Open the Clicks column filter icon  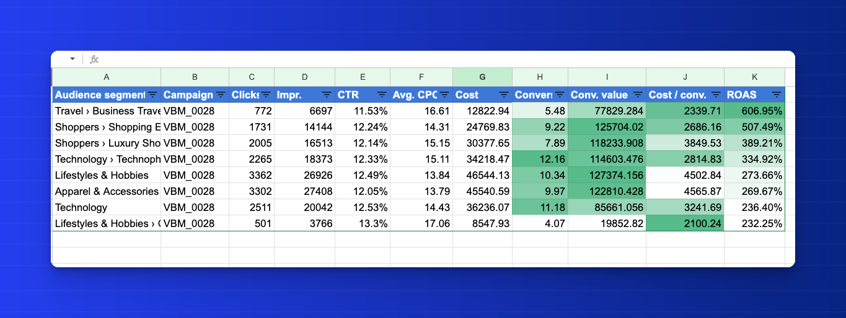tap(266, 95)
